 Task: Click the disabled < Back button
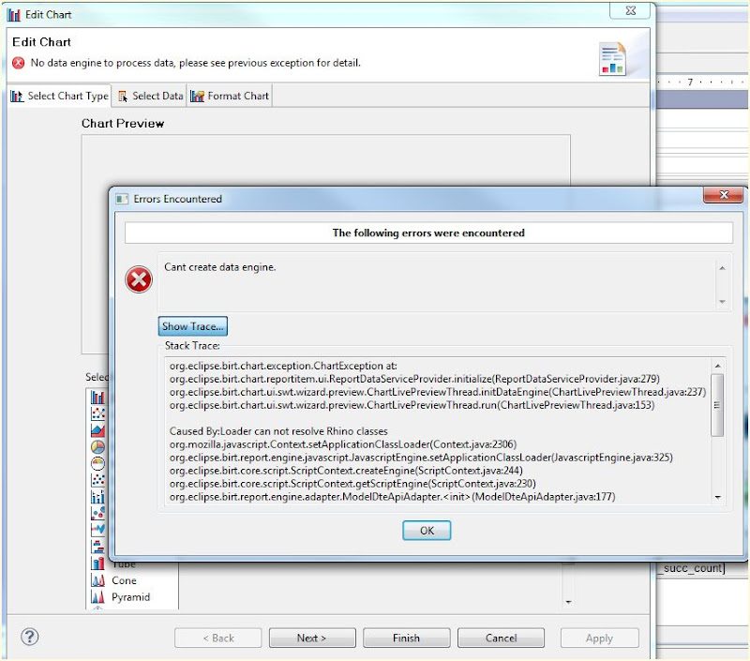(218, 638)
